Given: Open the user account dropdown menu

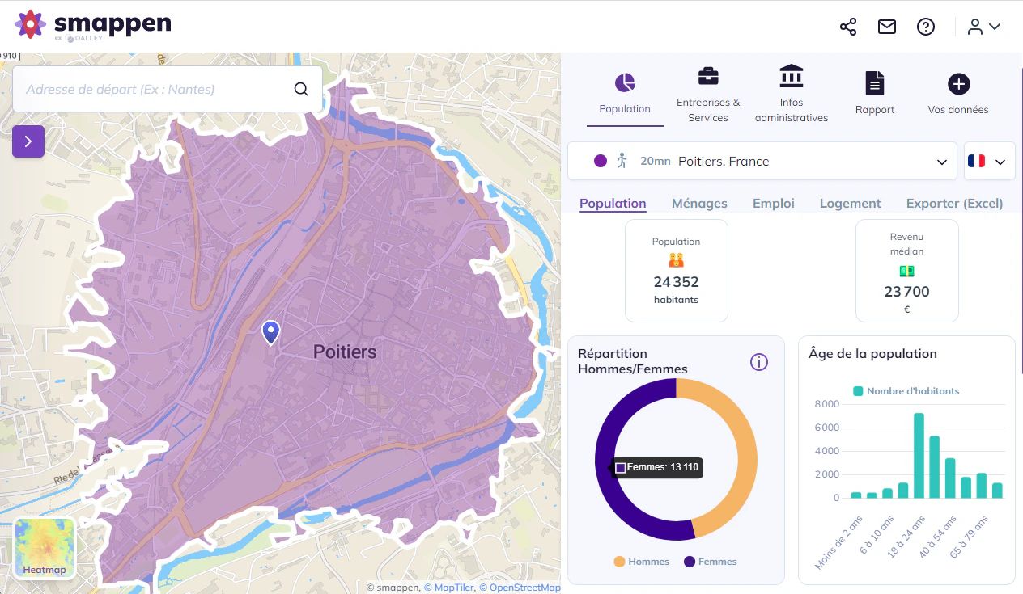Looking at the screenshot, I should click(x=984, y=27).
